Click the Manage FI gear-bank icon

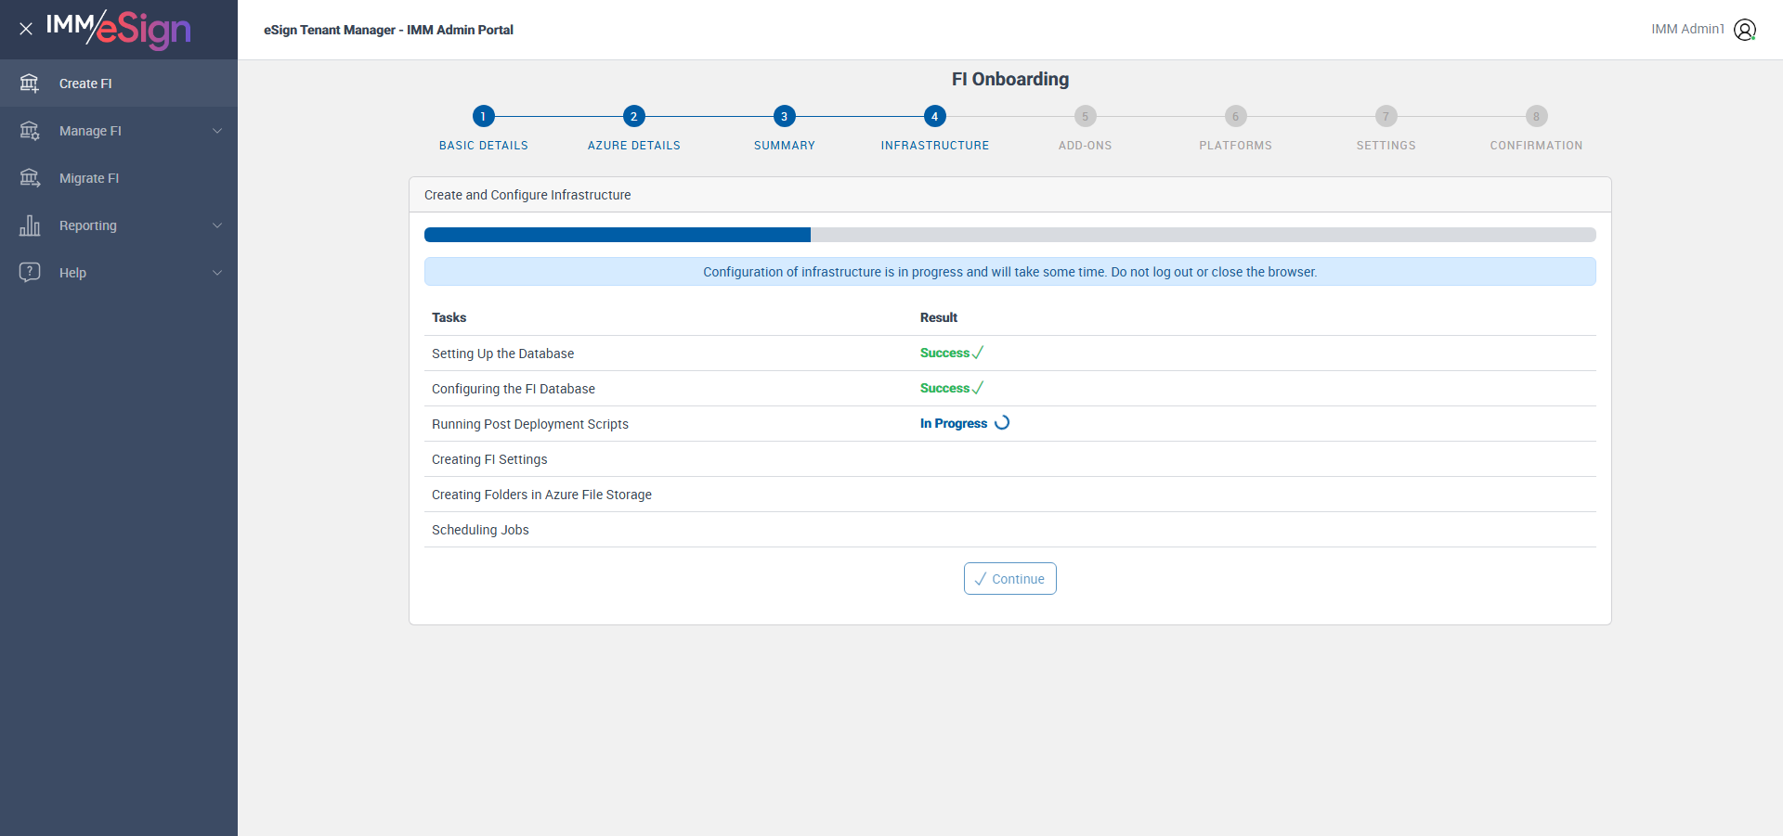[30, 131]
